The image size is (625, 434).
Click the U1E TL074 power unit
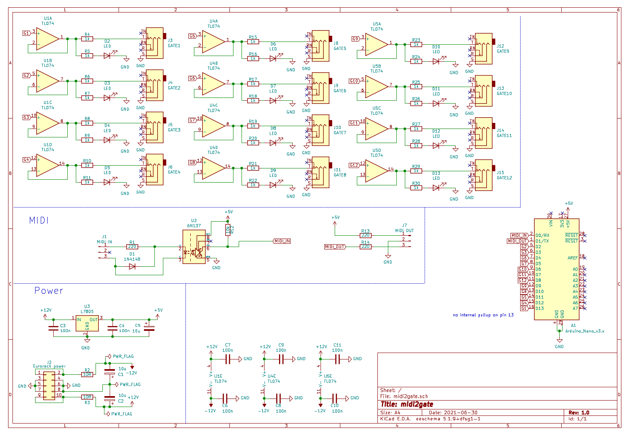click(x=210, y=379)
